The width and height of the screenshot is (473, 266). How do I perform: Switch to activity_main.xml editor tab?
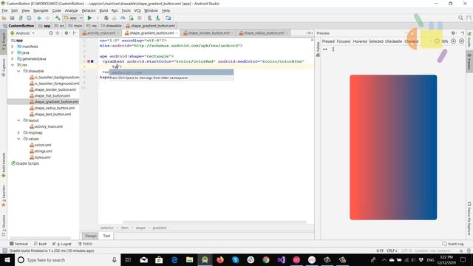(x=101, y=33)
